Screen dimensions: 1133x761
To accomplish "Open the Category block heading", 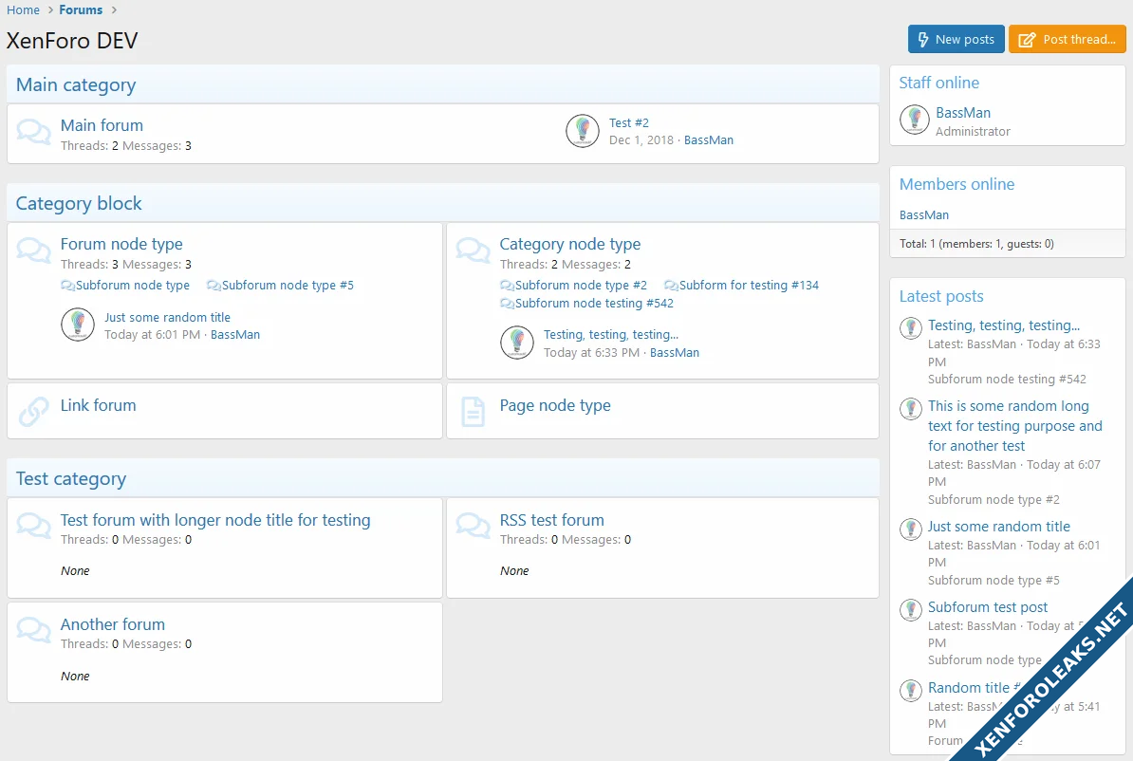I will [79, 203].
